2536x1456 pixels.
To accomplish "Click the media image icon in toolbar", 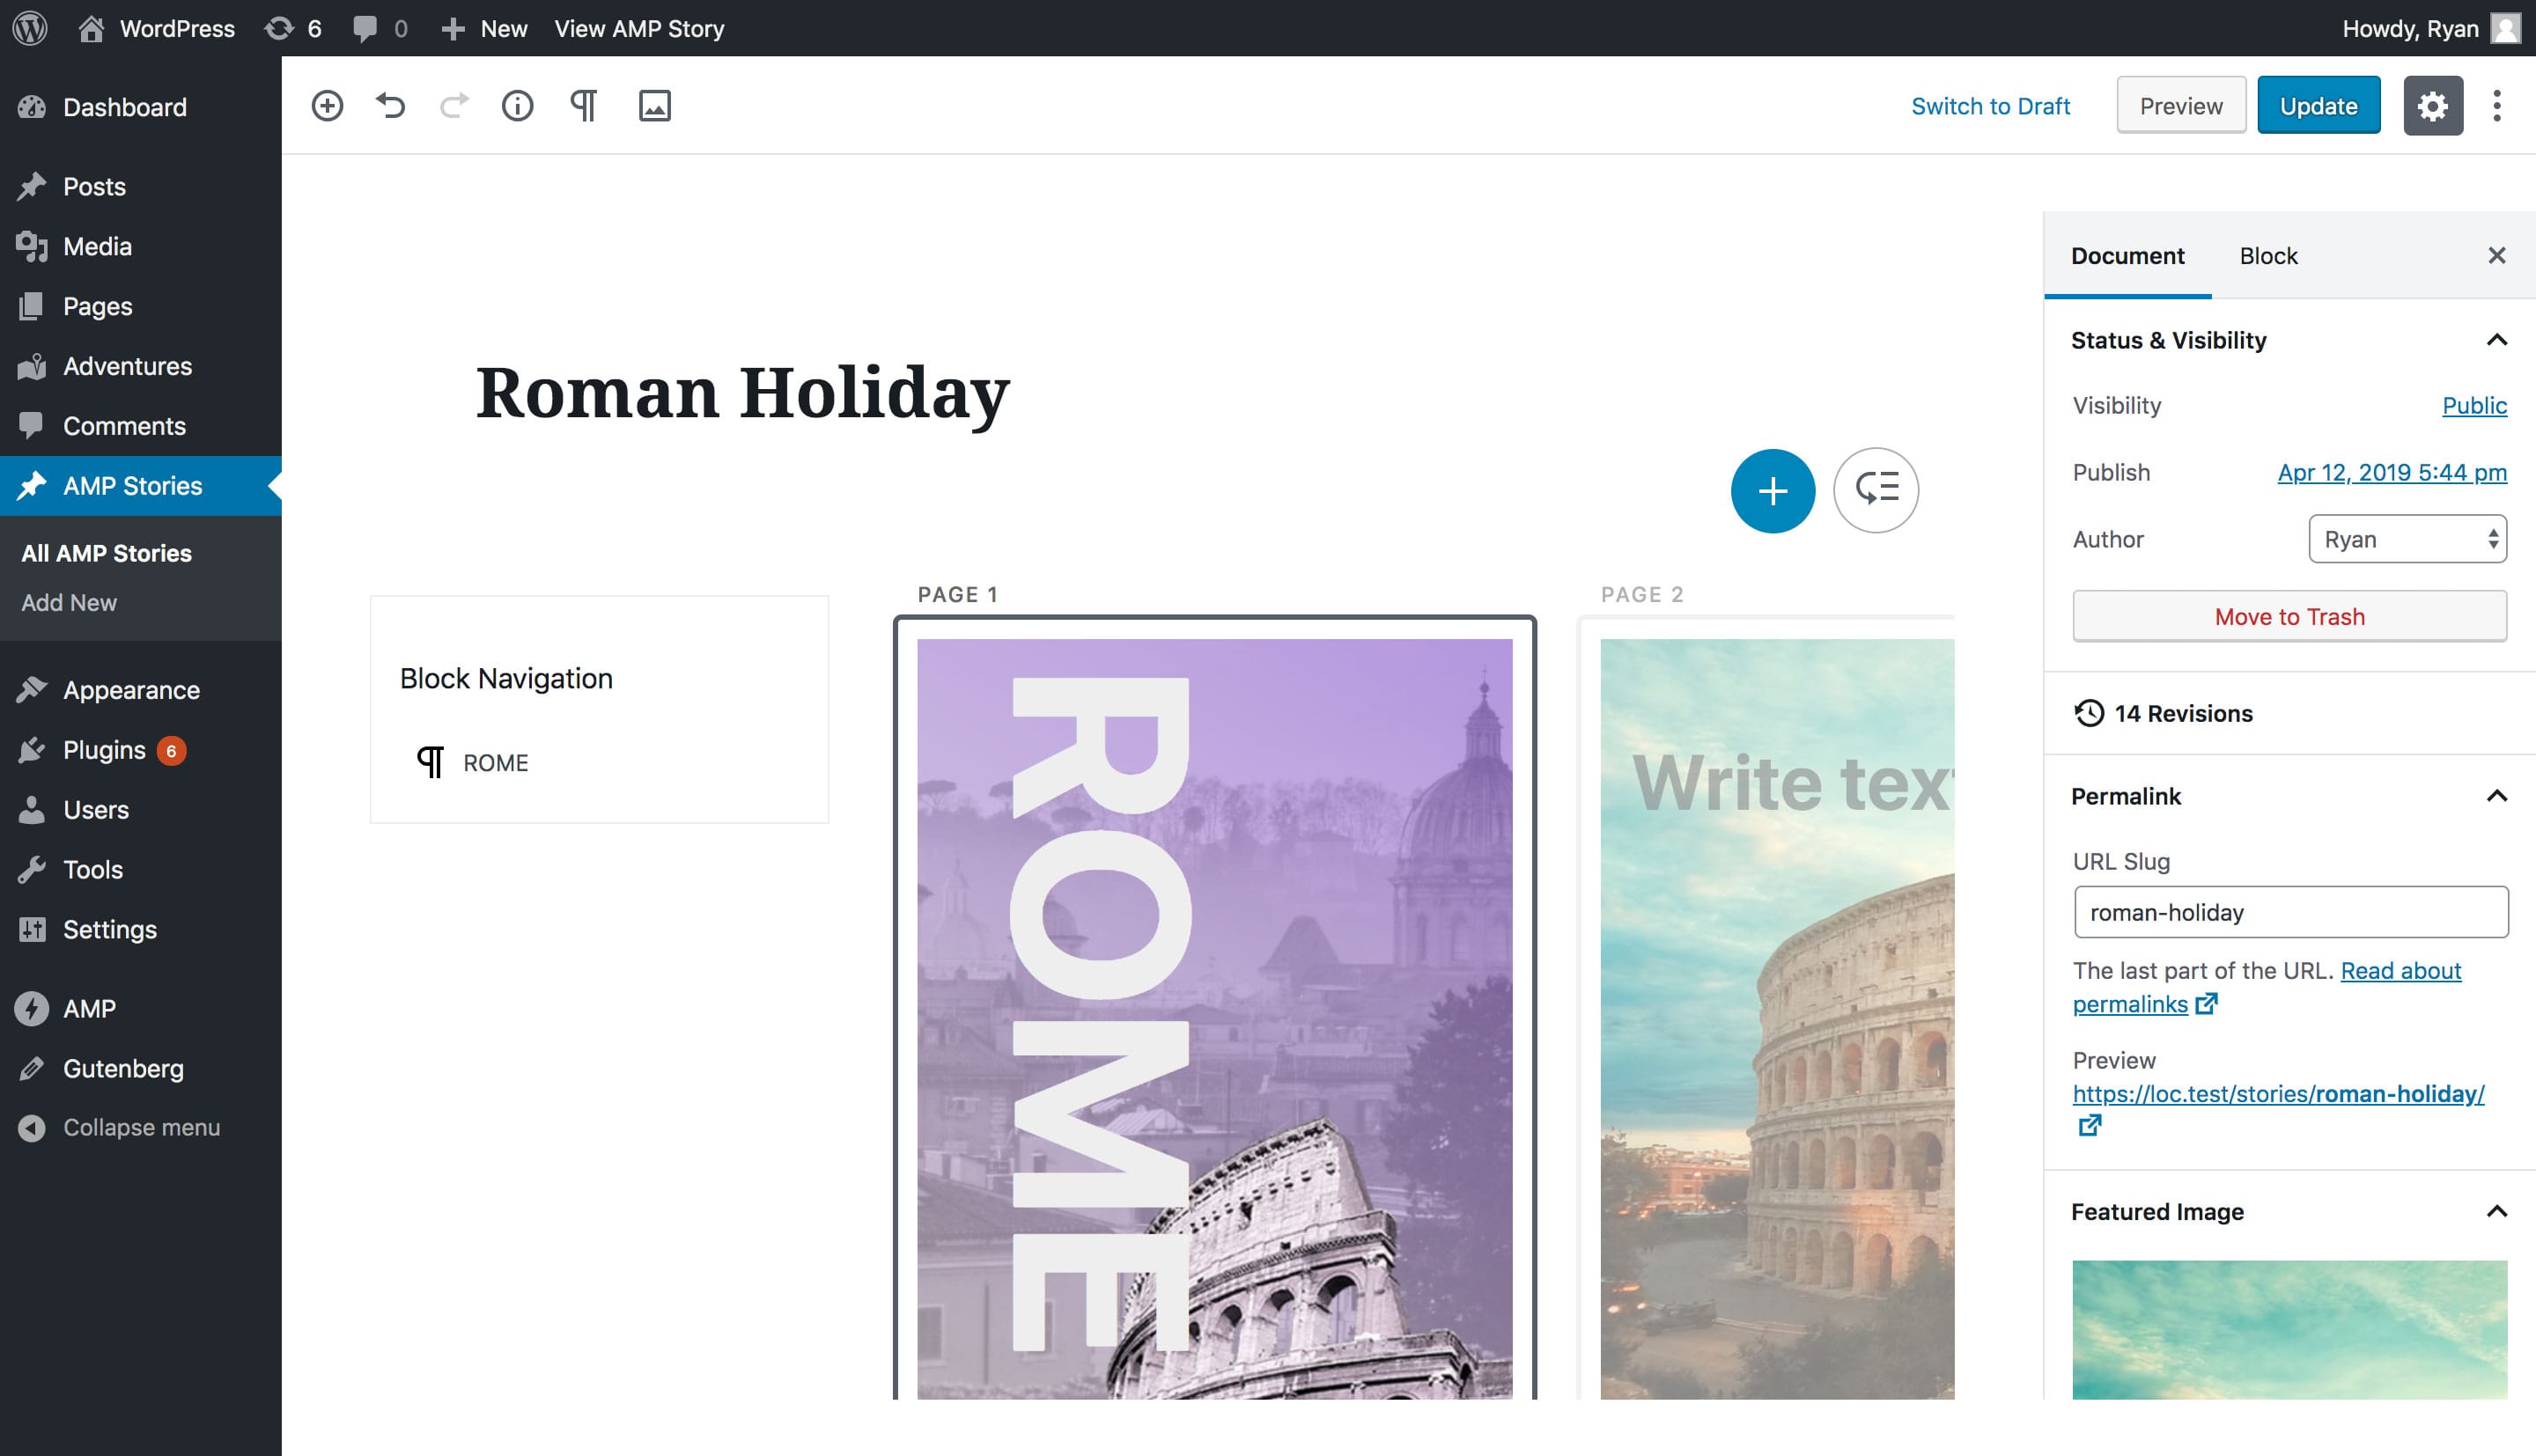I will (654, 106).
